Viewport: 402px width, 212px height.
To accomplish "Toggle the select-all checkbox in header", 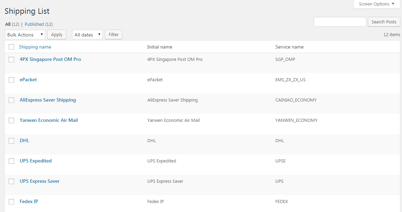I will click(x=11, y=47).
